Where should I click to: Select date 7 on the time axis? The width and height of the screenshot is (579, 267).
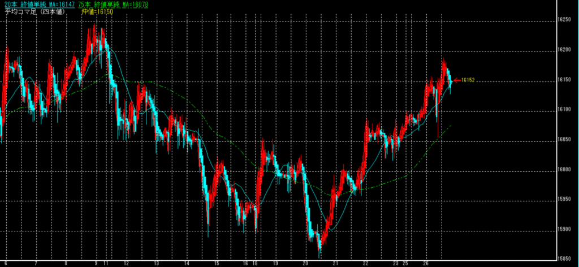click(36, 264)
